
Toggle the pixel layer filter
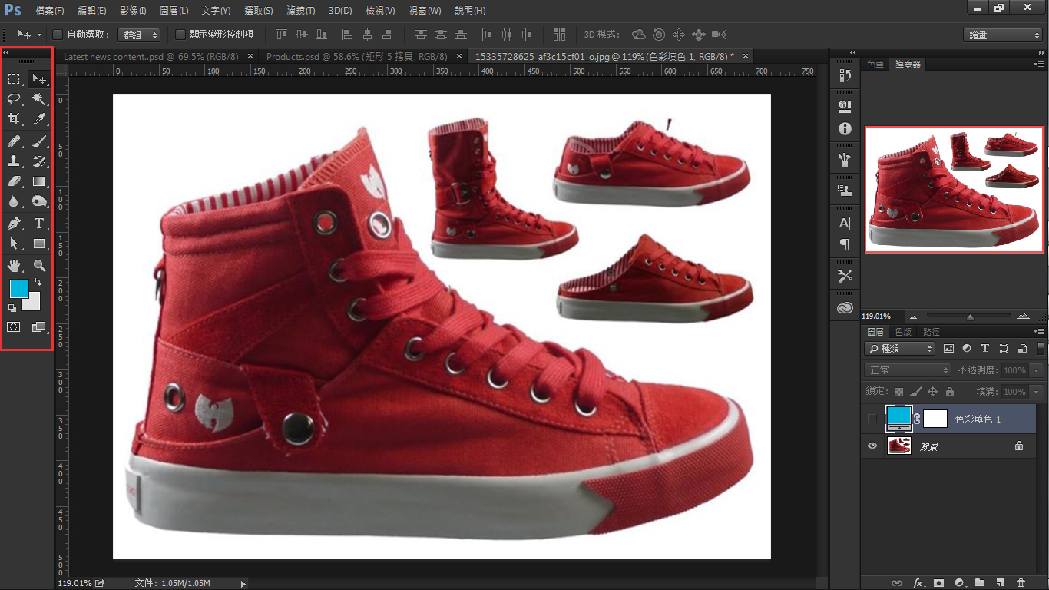pyautogui.click(x=948, y=349)
